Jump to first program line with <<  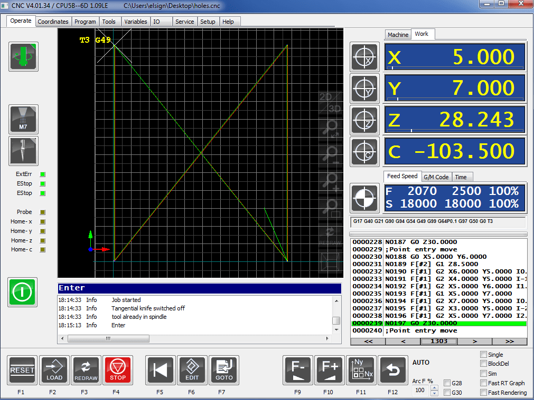[368, 341]
